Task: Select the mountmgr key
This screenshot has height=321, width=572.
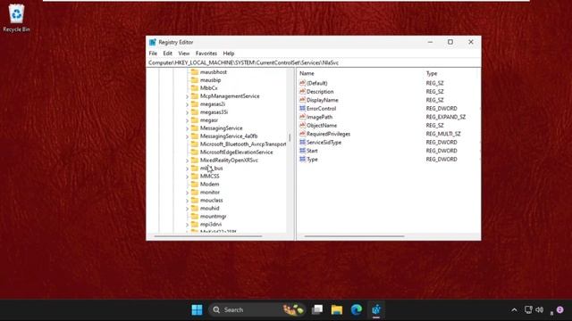Action: tap(213, 216)
